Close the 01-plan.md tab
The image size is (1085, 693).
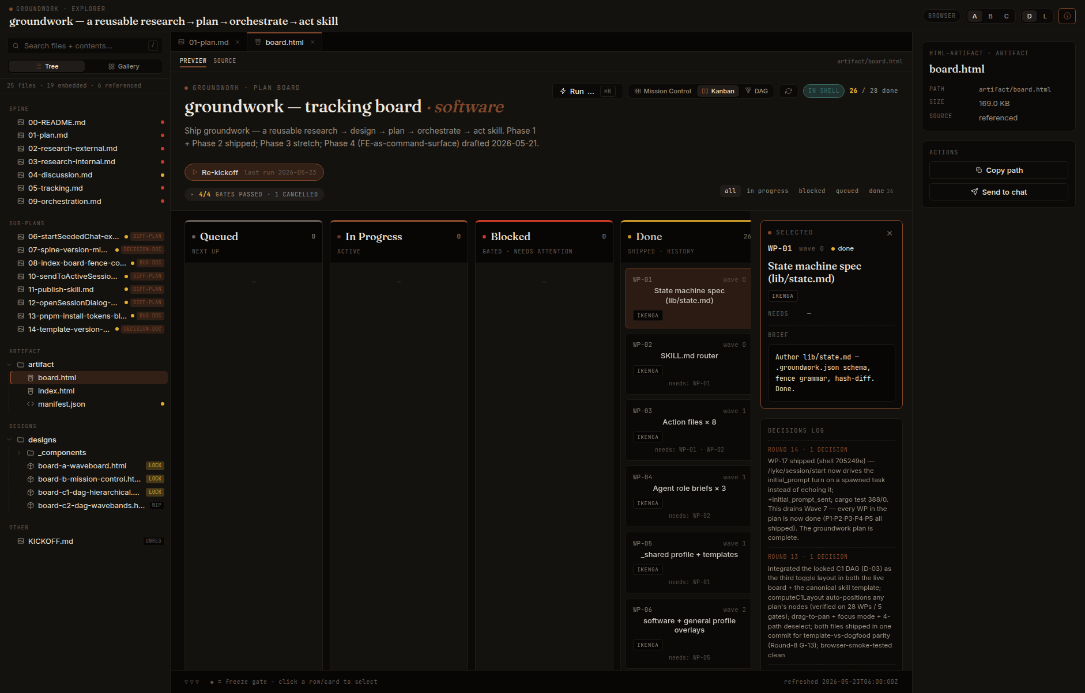(238, 43)
